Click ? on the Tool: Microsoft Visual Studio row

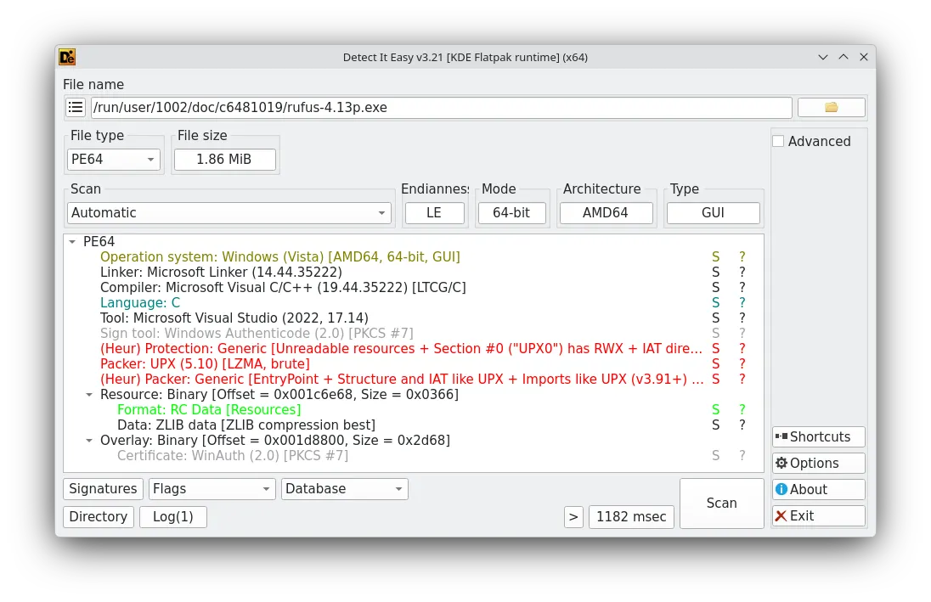point(742,318)
